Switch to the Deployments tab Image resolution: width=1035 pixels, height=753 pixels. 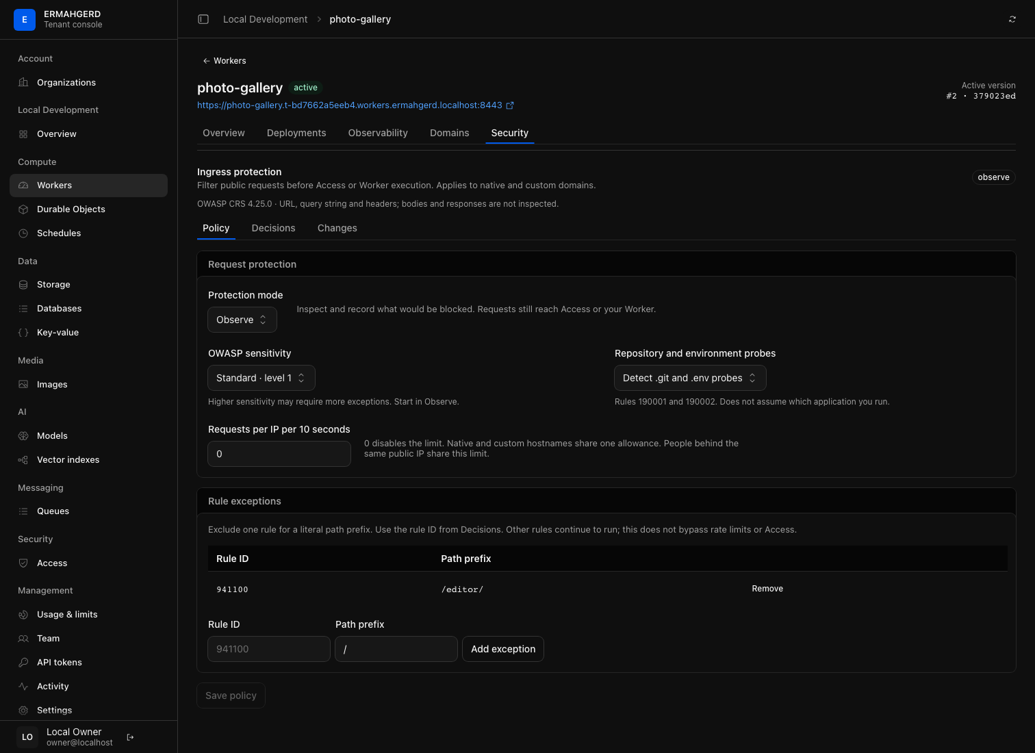(x=296, y=133)
